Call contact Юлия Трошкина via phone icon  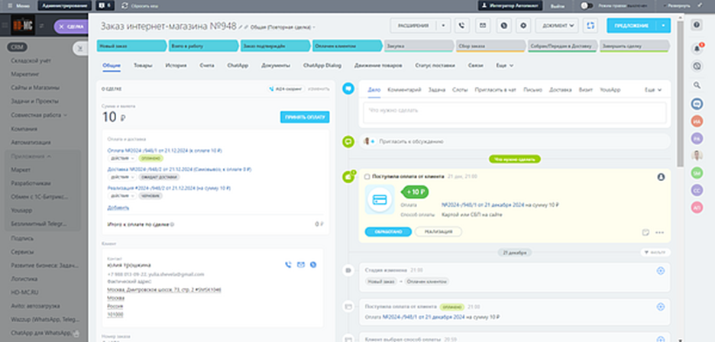288,265
